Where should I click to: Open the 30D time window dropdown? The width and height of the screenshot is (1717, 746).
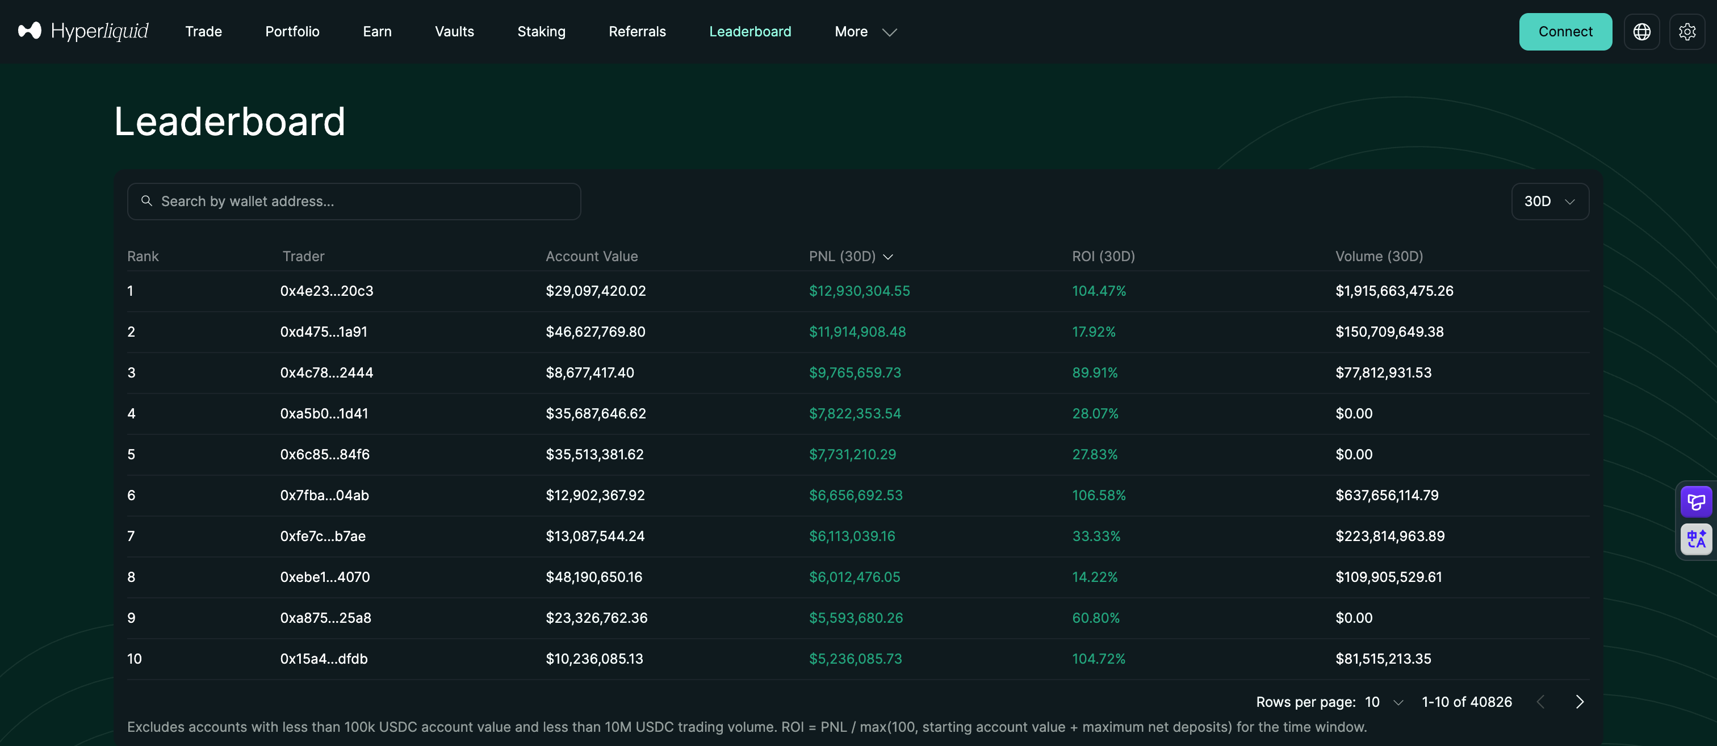coord(1550,202)
